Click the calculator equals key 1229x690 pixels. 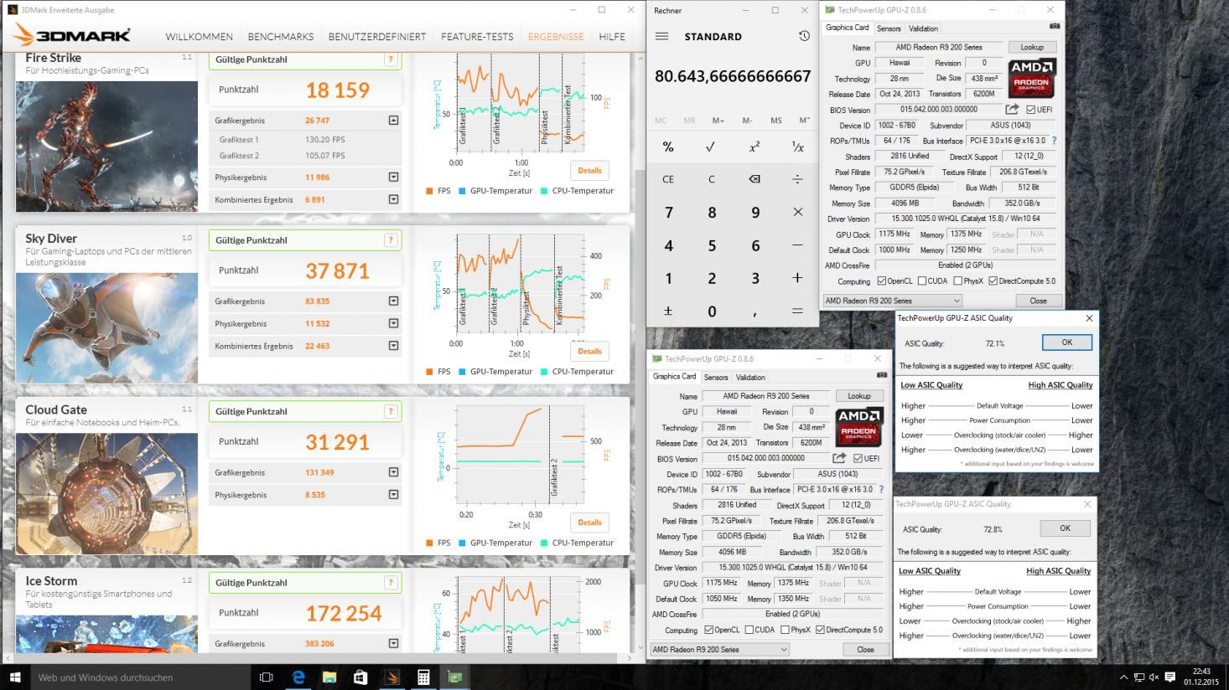coord(797,311)
